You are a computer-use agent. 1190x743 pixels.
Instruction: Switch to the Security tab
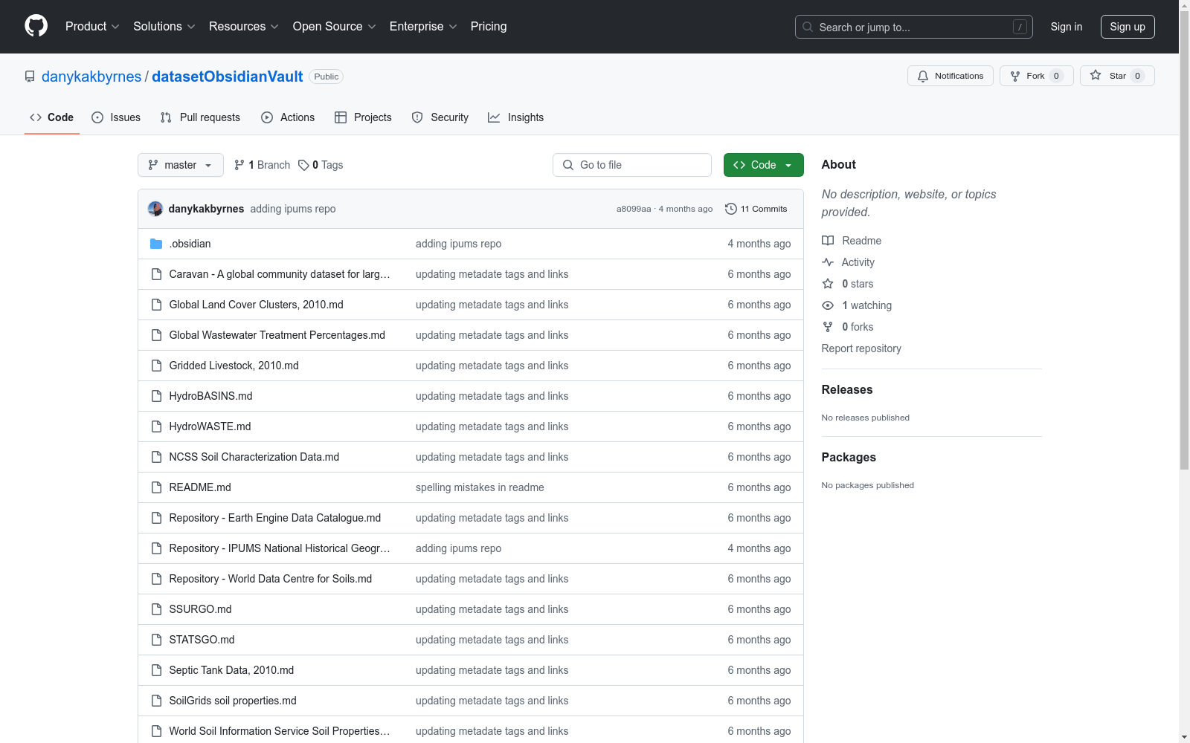click(440, 117)
